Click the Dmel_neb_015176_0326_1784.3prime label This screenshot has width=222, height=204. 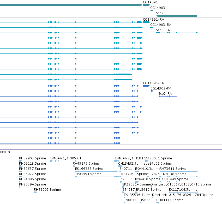[x=183, y=195]
